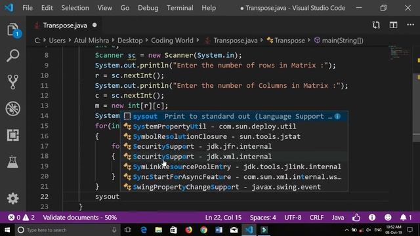Screen dimensions: 420x236
Task: Choose SymbolResolutionClosure suggestion
Action: pyautogui.click(x=234, y=136)
